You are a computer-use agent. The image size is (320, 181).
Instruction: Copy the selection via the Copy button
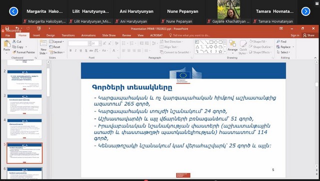click(x=18, y=47)
